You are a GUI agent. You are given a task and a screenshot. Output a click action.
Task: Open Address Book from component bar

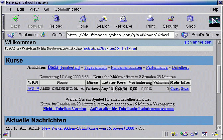(204, 134)
